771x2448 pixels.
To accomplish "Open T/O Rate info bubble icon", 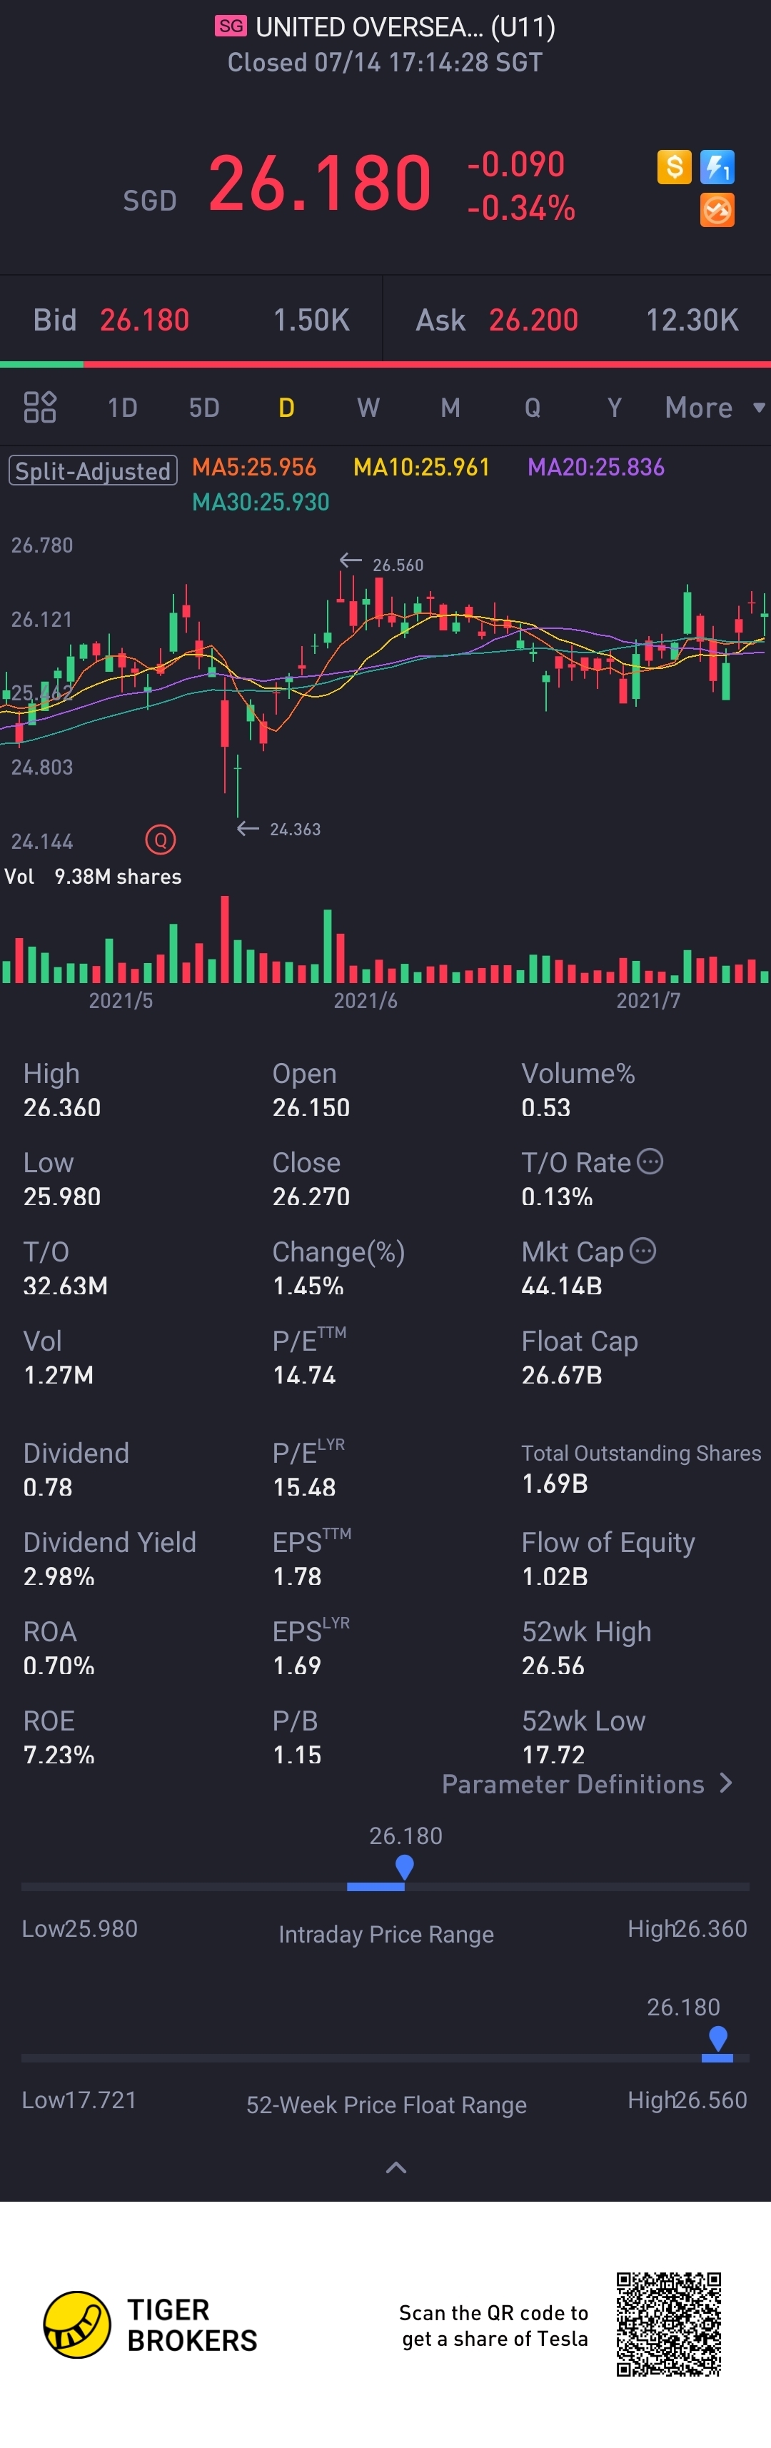I will pyautogui.click(x=650, y=1162).
